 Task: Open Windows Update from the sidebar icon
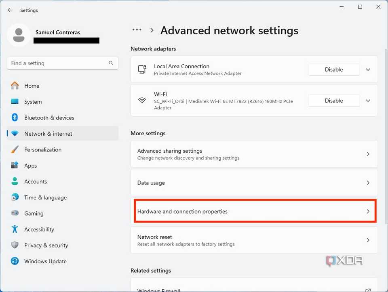pyautogui.click(x=15, y=261)
